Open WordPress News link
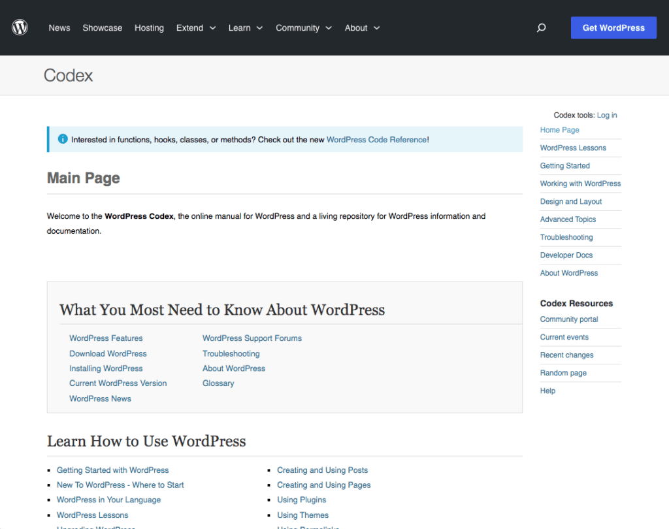669x529 pixels. [100, 398]
